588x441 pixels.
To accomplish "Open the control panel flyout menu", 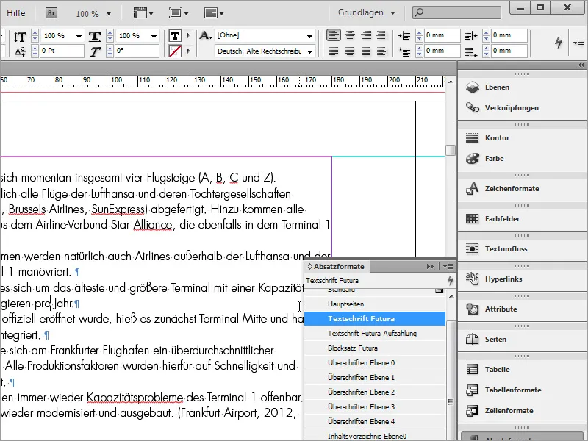I will 578,43.
